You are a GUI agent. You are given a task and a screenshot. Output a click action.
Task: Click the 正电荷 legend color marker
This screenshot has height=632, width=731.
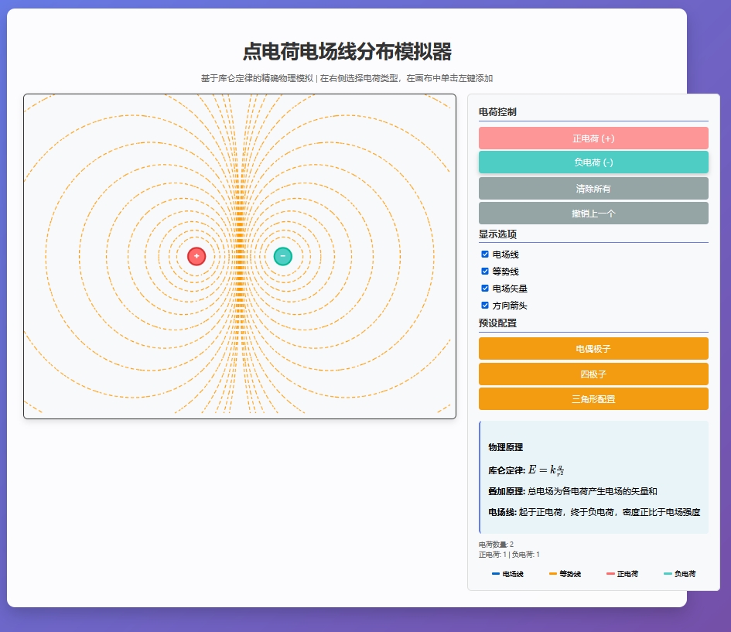point(610,574)
